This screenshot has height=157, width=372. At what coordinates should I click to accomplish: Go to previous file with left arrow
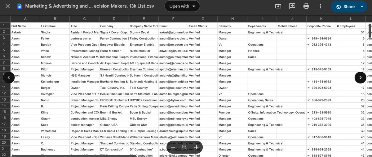tap(9, 78)
